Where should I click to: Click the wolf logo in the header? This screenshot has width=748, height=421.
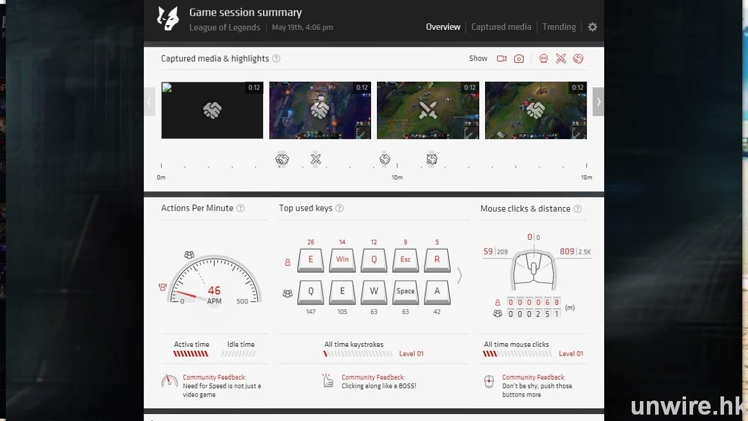pos(168,19)
